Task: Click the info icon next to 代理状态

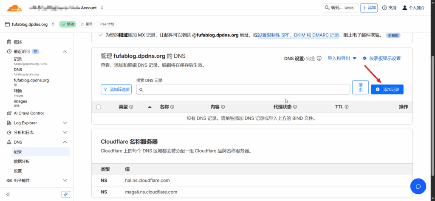Action: point(295,107)
